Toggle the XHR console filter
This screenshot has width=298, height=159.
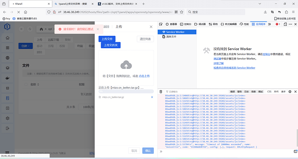pos(276,91)
